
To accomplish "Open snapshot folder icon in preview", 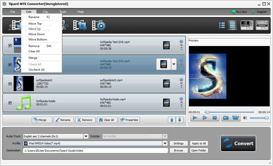I will [x=236, y=118].
